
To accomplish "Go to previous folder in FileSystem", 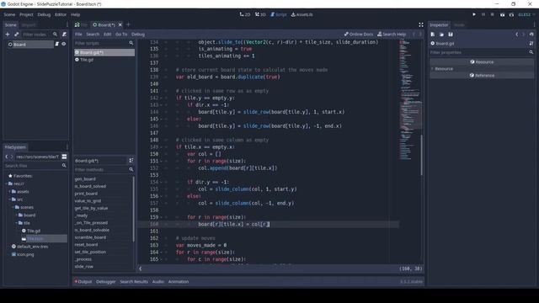I will 6,157.
